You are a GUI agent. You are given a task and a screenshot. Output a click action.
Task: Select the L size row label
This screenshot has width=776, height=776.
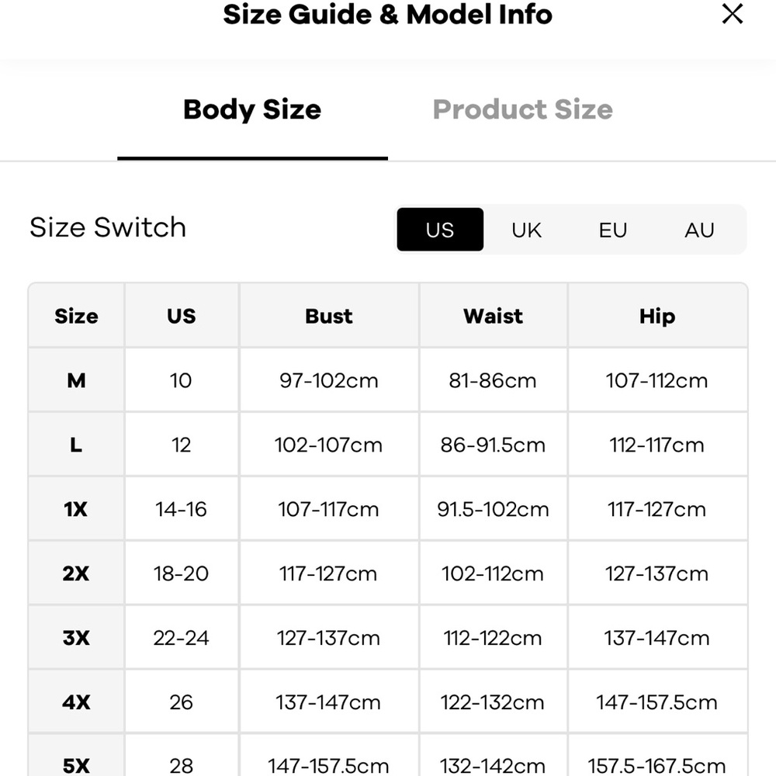click(x=76, y=445)
